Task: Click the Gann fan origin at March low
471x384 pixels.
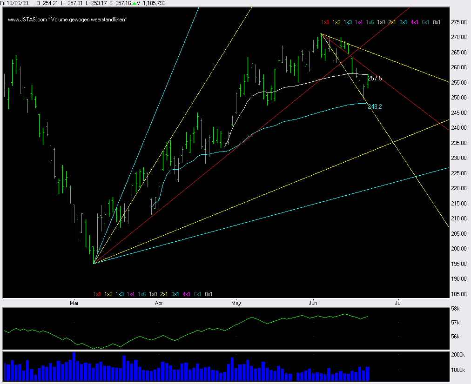Action: [94, 264]
